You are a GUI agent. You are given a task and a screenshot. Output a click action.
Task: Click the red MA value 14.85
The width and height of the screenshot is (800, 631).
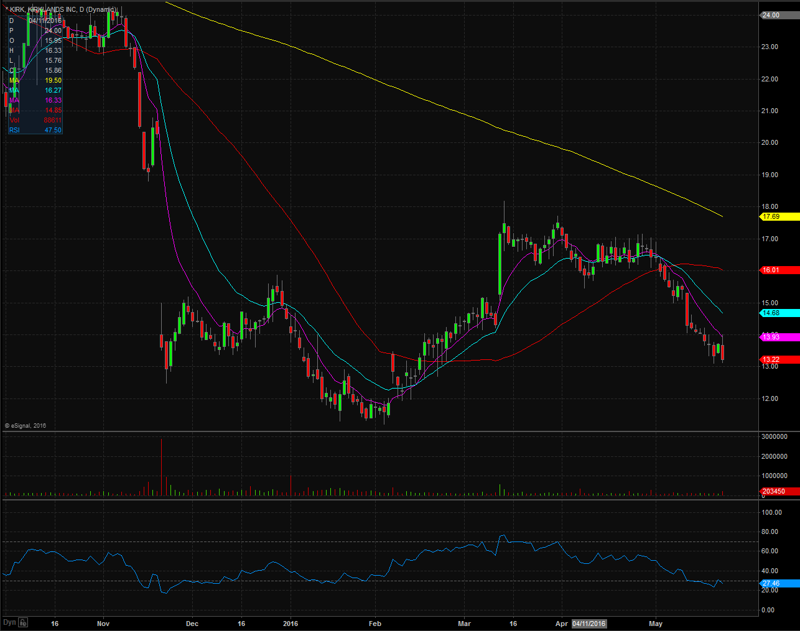(53, 110)
